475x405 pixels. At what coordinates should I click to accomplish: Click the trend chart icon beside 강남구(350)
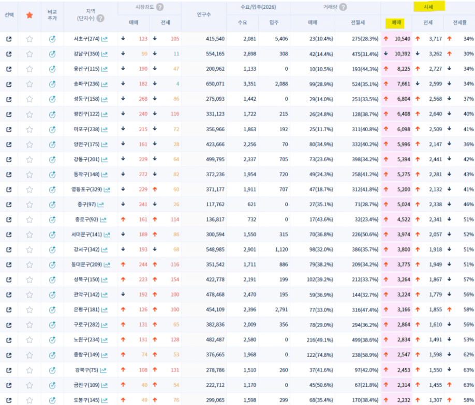(x=105, y=54)
